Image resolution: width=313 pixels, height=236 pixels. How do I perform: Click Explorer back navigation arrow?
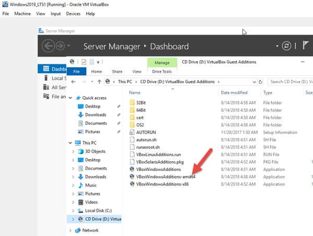click(x=73, y=82)
